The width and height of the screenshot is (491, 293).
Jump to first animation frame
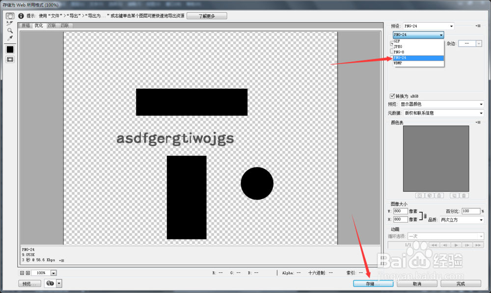click(x=434, y=245)
